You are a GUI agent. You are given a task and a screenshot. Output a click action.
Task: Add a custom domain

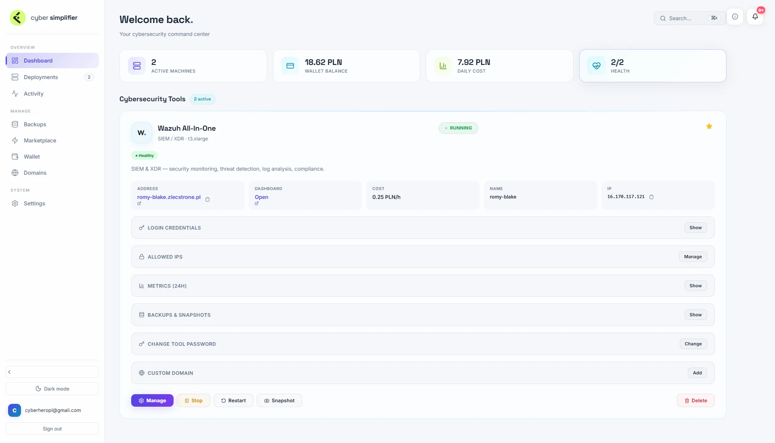697,373
